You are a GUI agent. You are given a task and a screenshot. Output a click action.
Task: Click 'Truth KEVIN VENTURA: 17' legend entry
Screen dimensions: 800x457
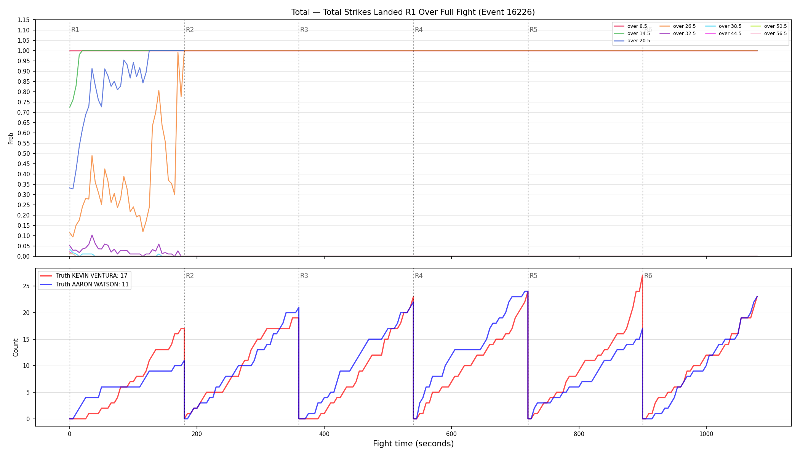click(x=84, y=276)
